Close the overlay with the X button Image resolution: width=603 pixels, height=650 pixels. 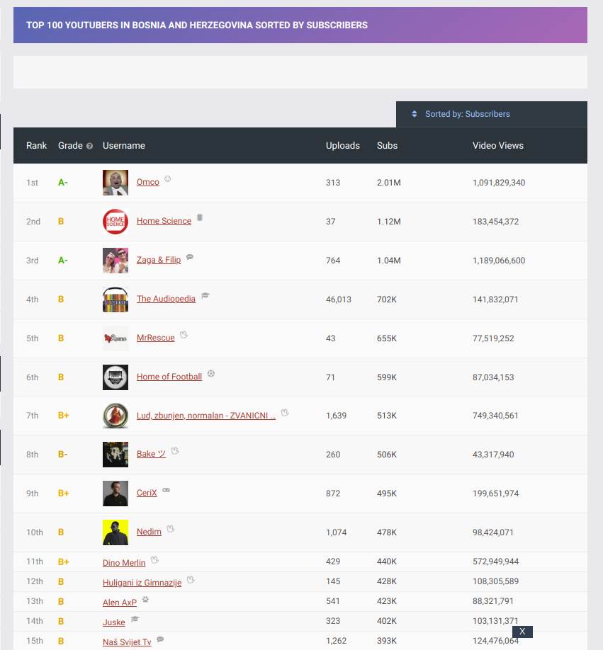tap(522, 632)
